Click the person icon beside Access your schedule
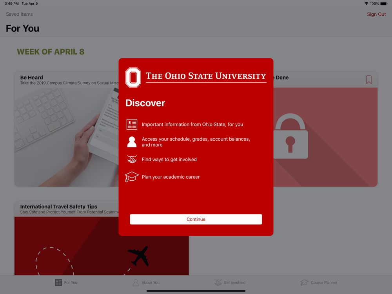This screenshot has height=294, width=392. pyautogui.click(x=132, y=142)
